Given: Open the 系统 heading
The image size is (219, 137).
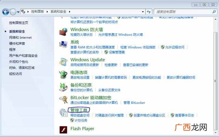Looking at the screenshot, I should pyautogui.click(x=75, y=42).
